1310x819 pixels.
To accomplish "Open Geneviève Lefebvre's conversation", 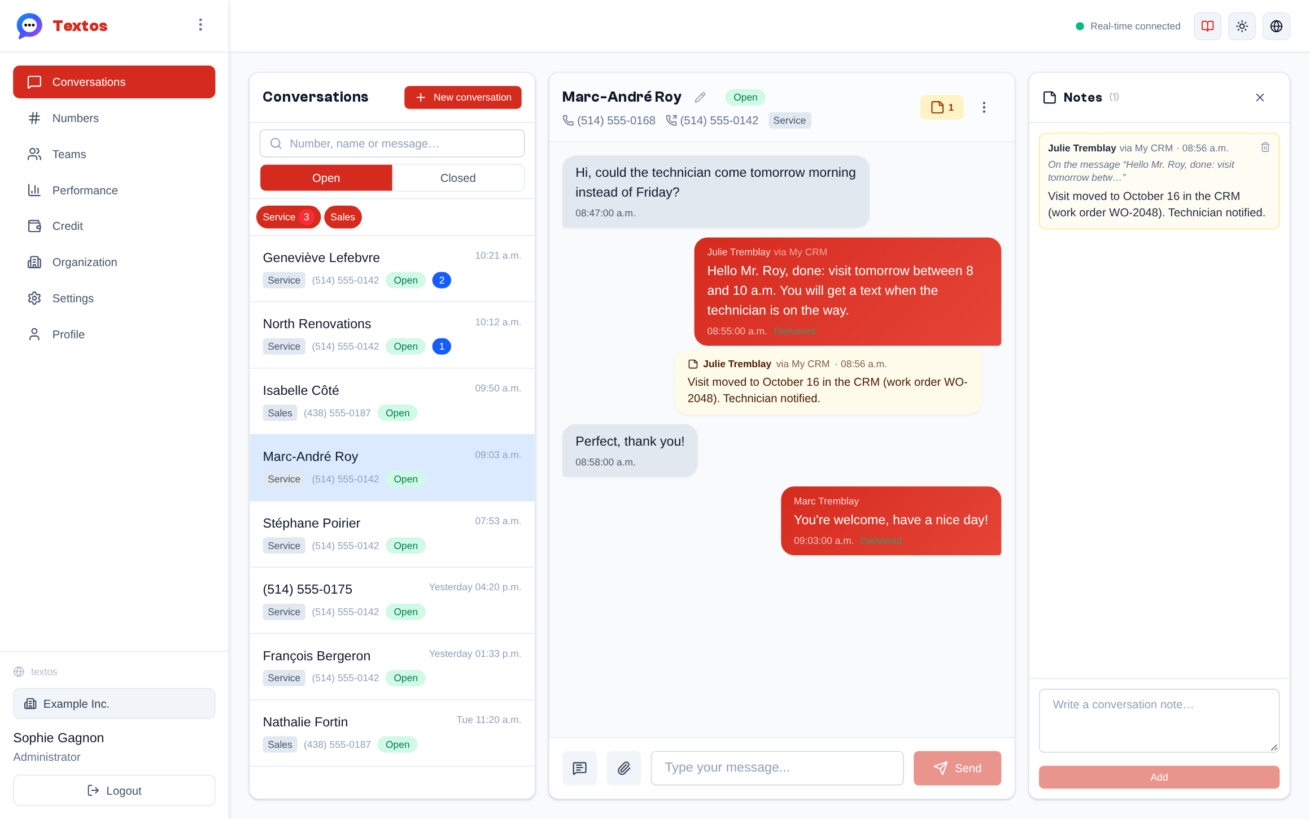I will point(392,269).
